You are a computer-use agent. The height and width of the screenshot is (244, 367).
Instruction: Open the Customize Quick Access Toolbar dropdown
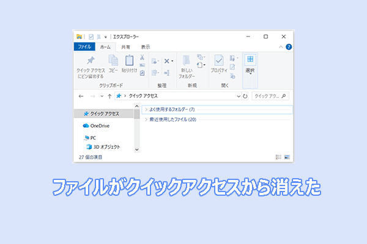point(106,37)
